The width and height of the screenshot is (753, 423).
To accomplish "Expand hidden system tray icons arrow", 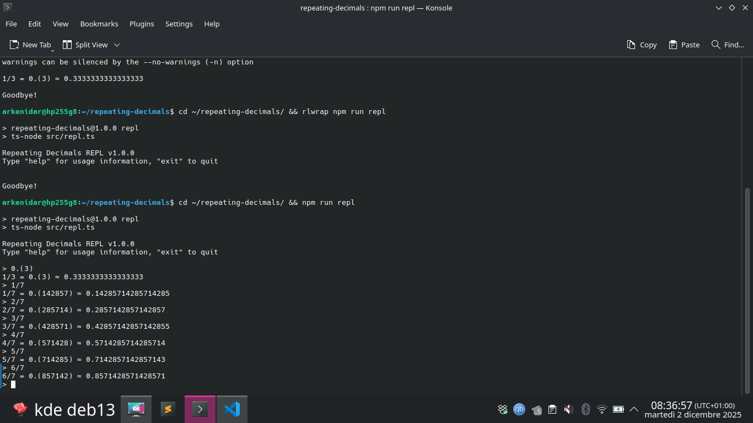I will [x=634, y=409].
